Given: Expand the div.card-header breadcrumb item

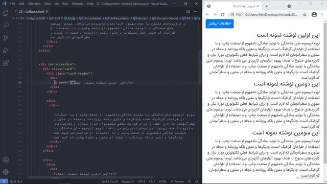Looking at the screenshot, I should click(165, 18).
